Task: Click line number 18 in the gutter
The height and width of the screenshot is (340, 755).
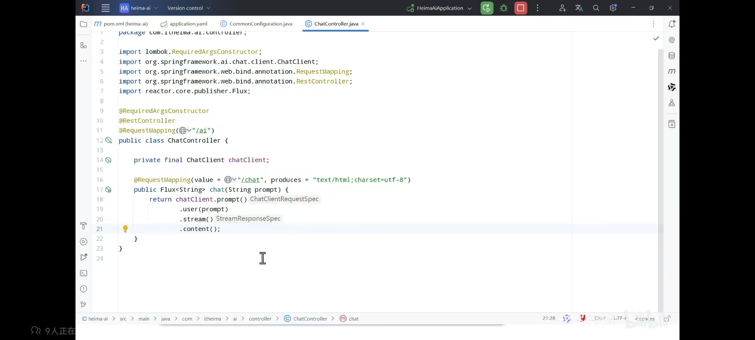Action: tap(100, 199)
